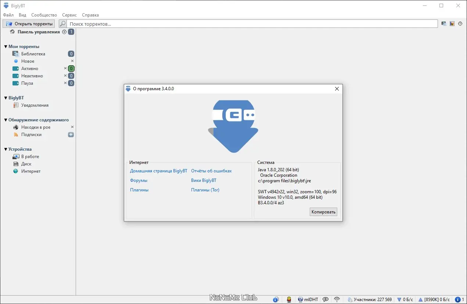The width and height of the screenshot is (467, 304).
Task: Click the Поиск торрентов search field
Action: point(253,24)
